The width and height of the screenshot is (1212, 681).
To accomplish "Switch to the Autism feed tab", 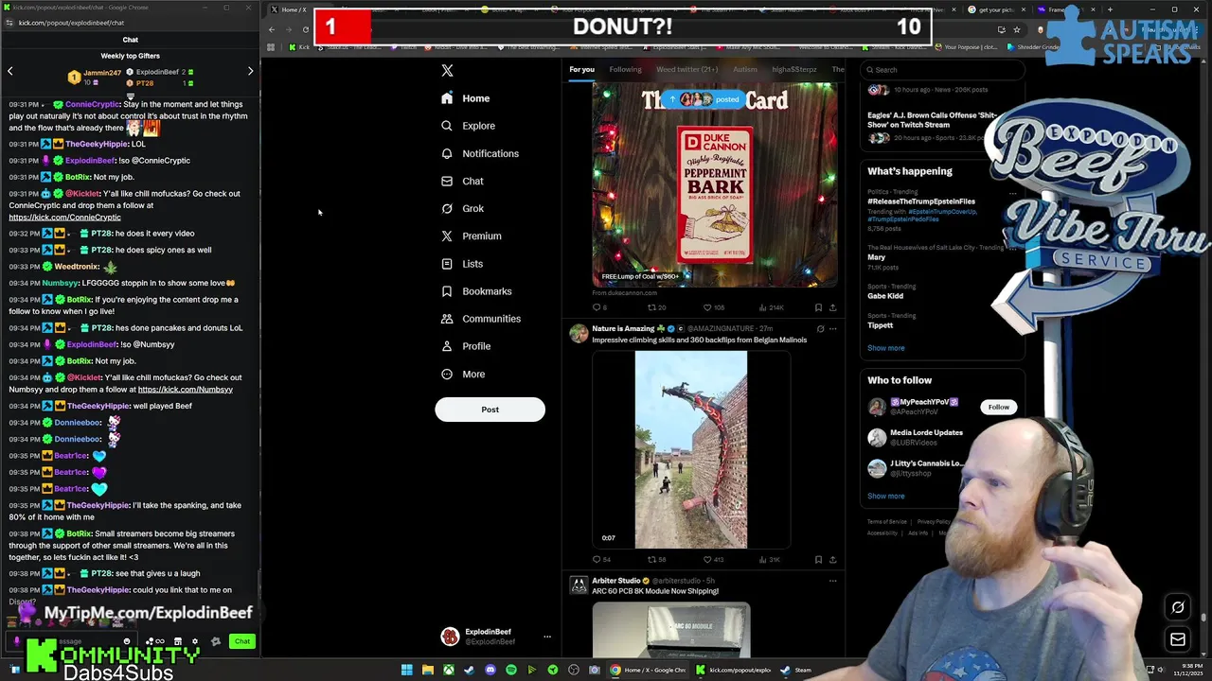I will point(744,69).
